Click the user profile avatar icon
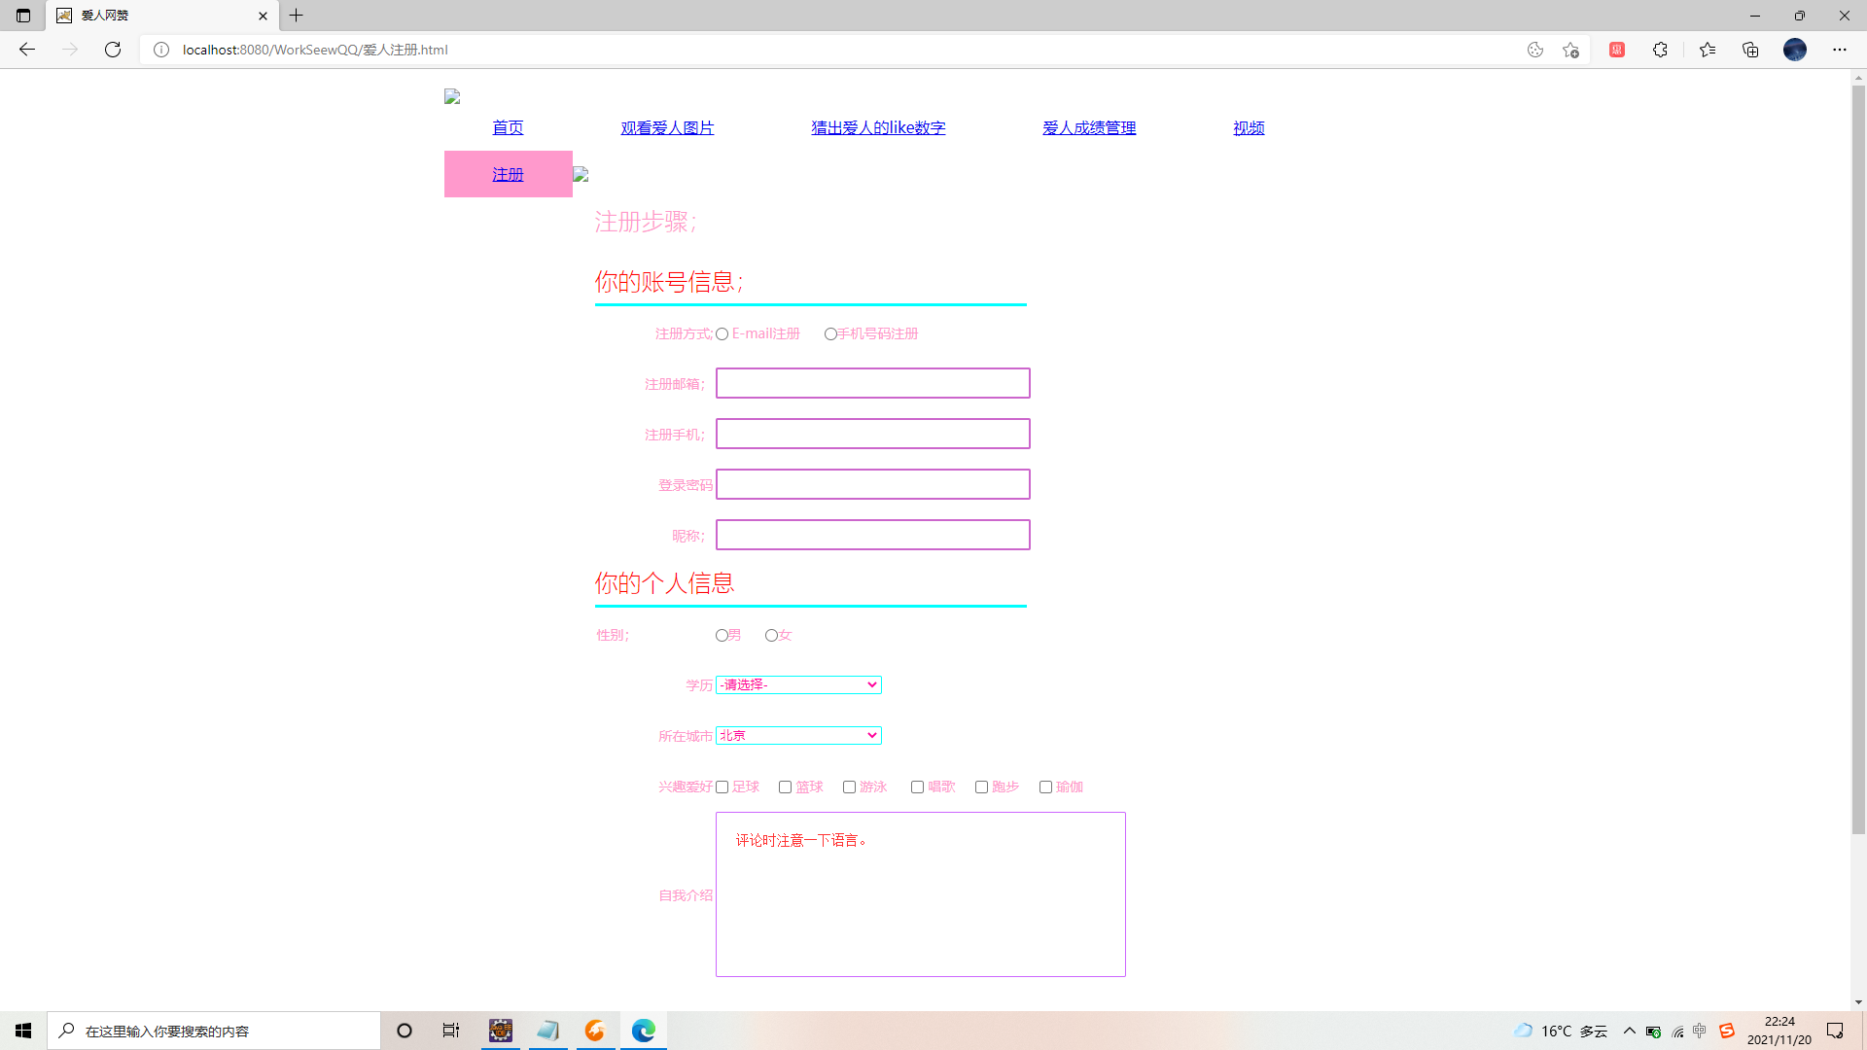Screen dimensions: 1867x1050 click(x=1795, y=50)
